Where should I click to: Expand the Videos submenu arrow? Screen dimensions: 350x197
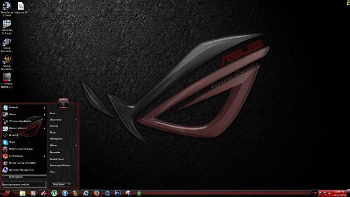[76, 145]
